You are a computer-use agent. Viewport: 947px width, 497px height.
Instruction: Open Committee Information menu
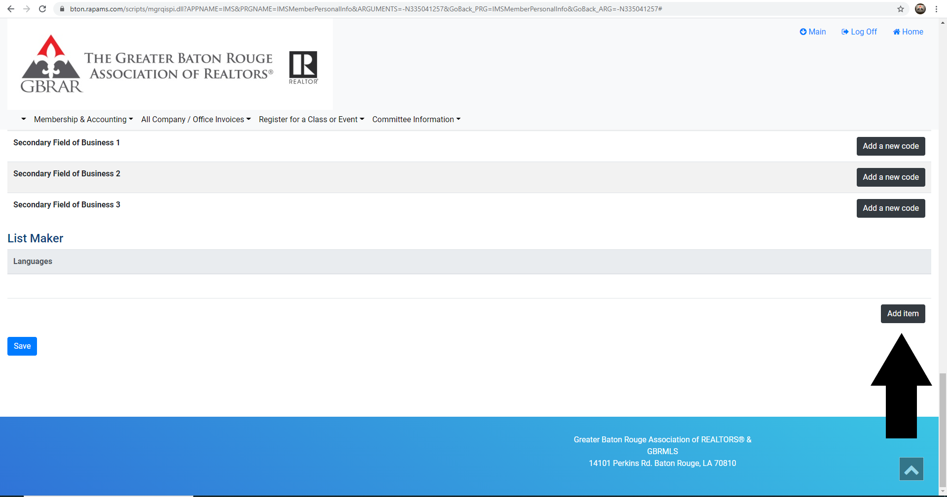pyautogui.click(x=416, y=119)
